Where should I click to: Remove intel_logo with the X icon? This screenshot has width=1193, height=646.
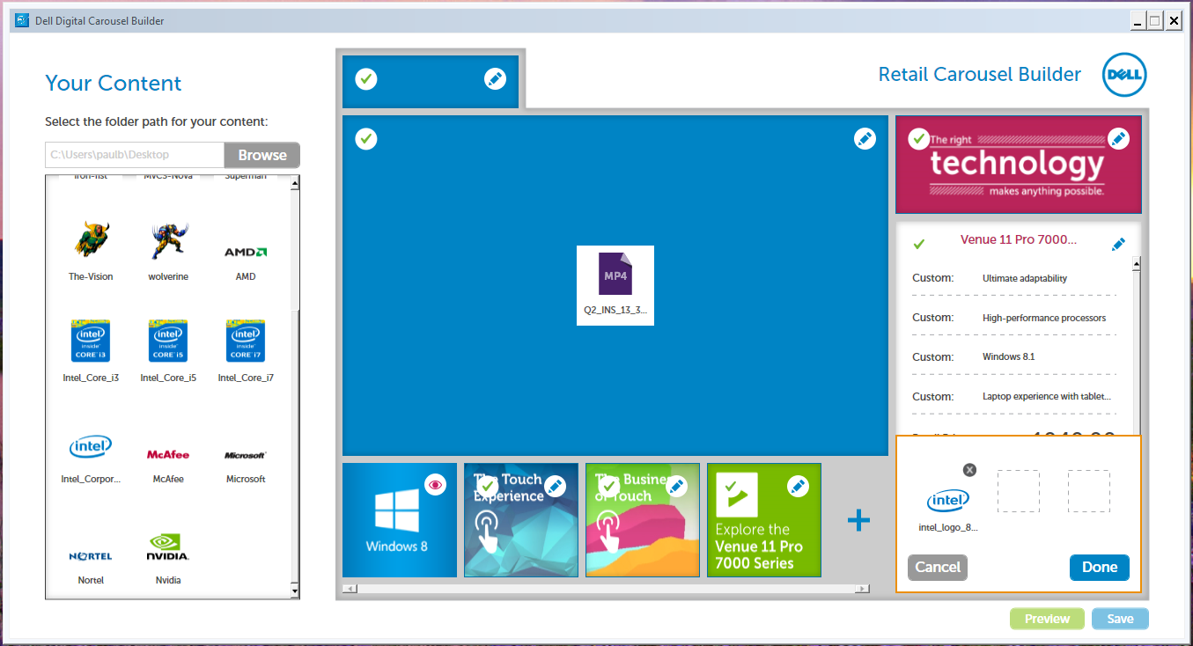[969, 470]
